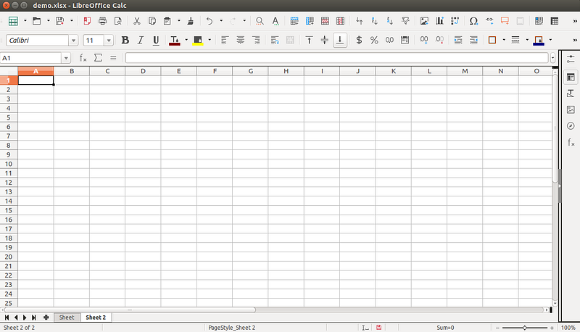Open the font size 11 dropdown
The image size is (580, 332).
pyautogui.click(x=108, y=41)
